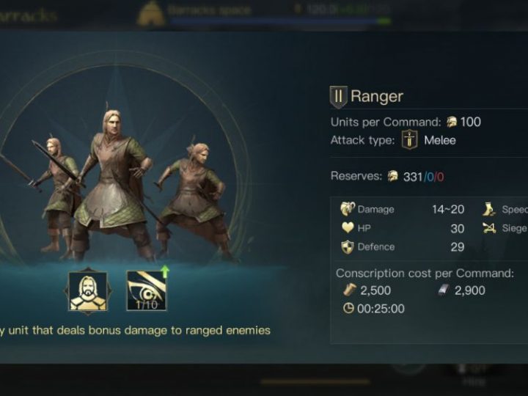
Task: Click the wood cost resource icon
Action: [350, 290]
